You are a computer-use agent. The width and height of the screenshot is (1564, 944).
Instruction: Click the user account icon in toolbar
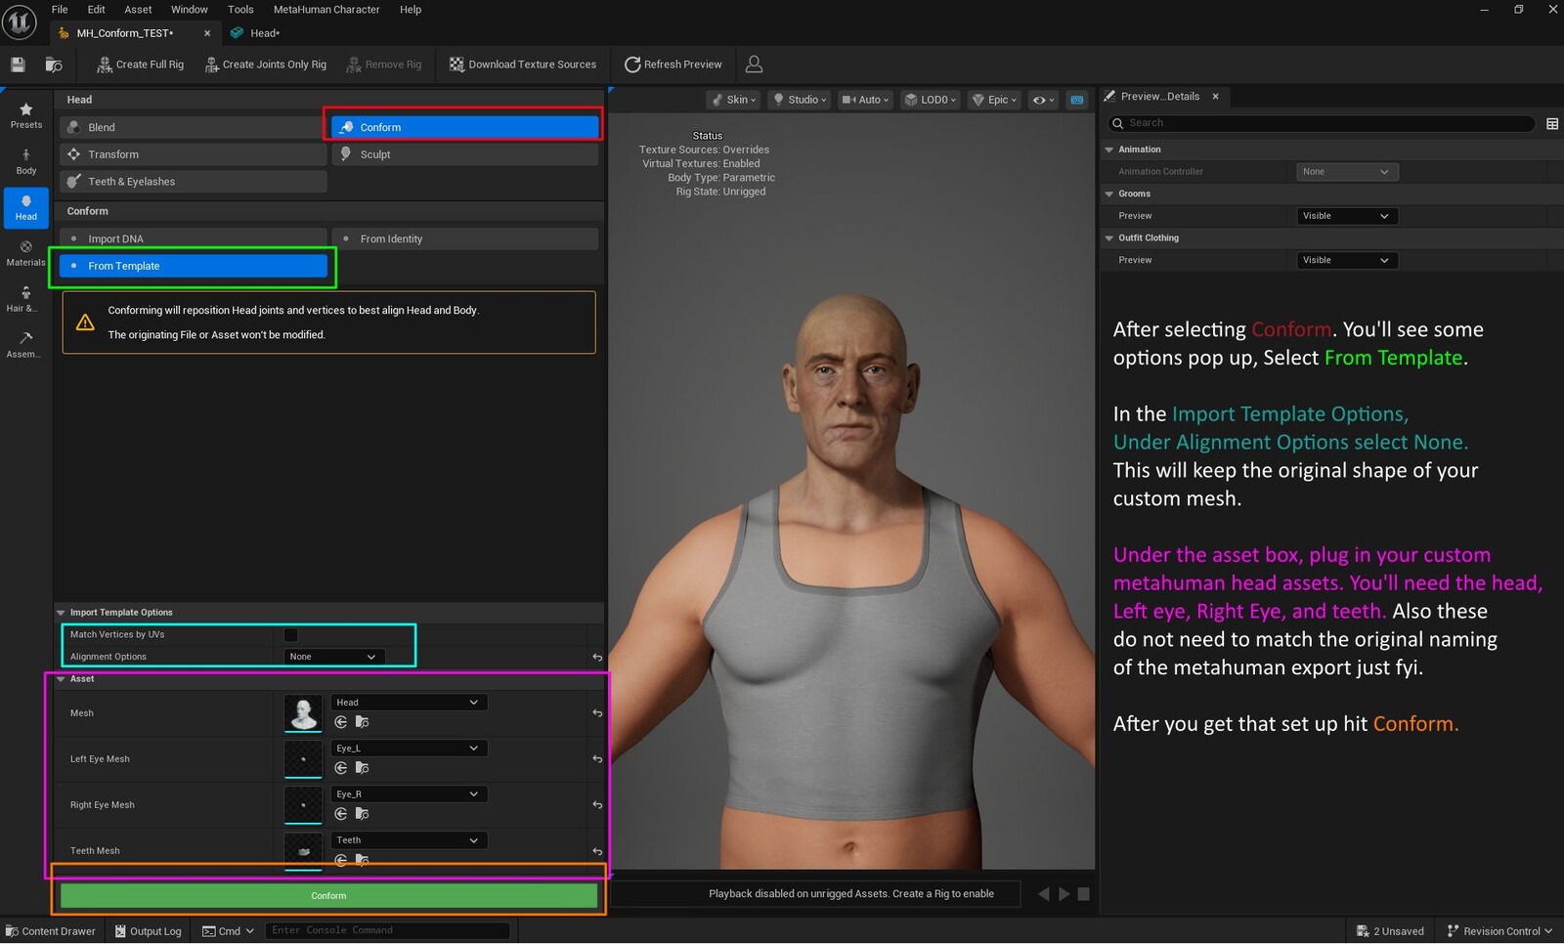(754, 64)
